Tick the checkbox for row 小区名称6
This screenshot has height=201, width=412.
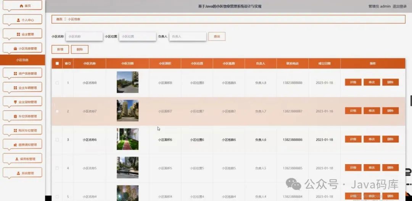(57, 140)
